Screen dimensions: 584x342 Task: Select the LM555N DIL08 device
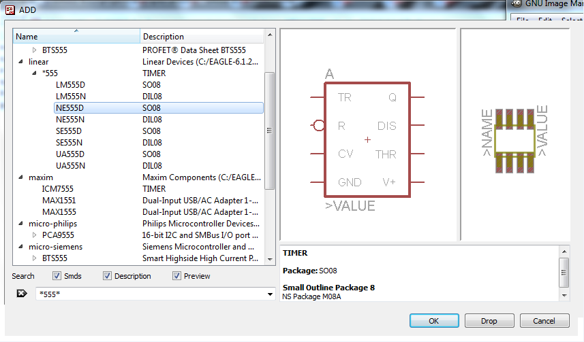click(x=70, y=97)
